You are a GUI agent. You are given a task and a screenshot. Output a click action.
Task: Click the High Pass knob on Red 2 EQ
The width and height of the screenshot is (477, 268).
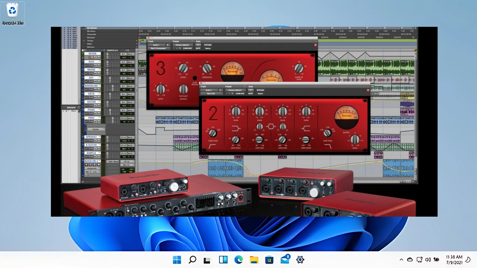click(213, 133)
